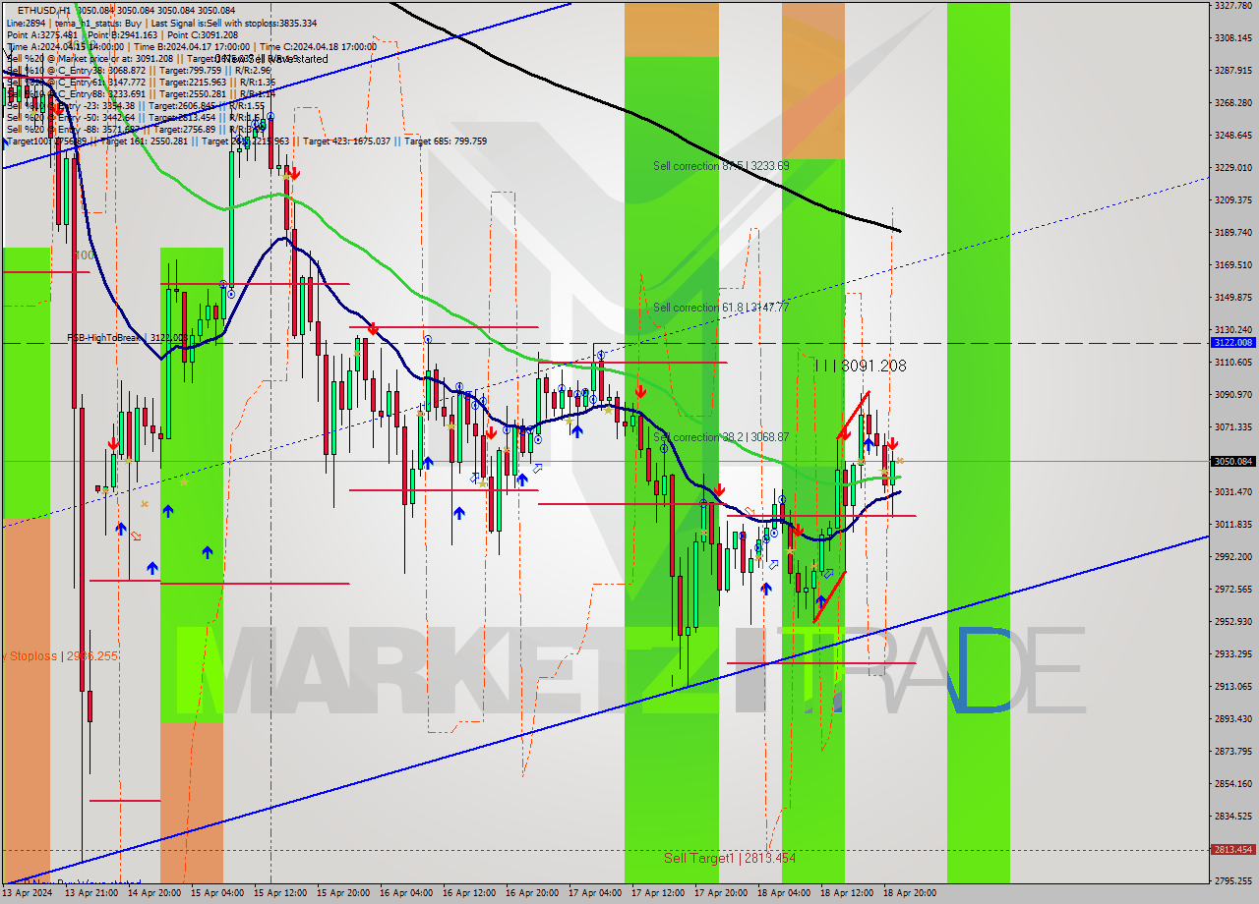This screenshot has width=1259, height=904.
Task: Select the '18 Apr 20:00' time axis label
Action: pos(909,893)
